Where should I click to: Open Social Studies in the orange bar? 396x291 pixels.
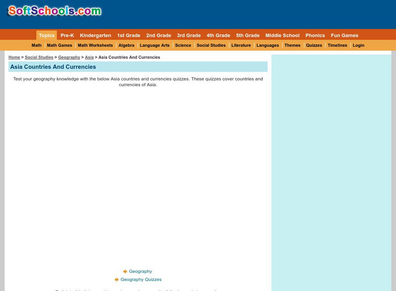[211, 45]
